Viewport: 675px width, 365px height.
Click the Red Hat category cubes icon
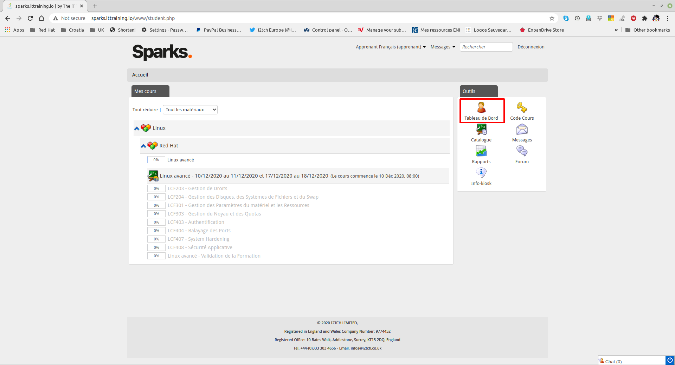[153, 145]
